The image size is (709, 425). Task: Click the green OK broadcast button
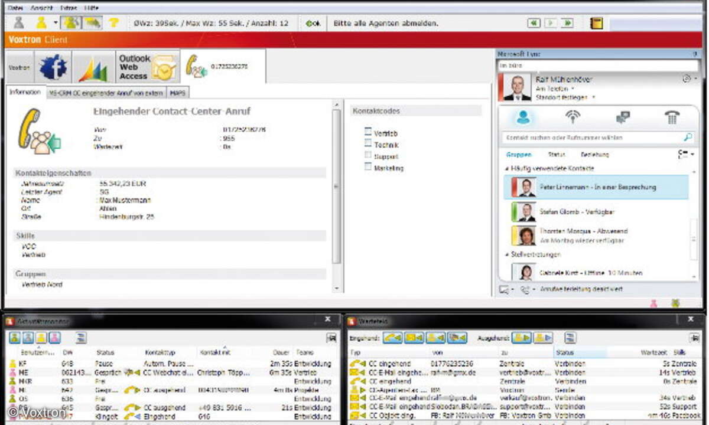[313, 24]
